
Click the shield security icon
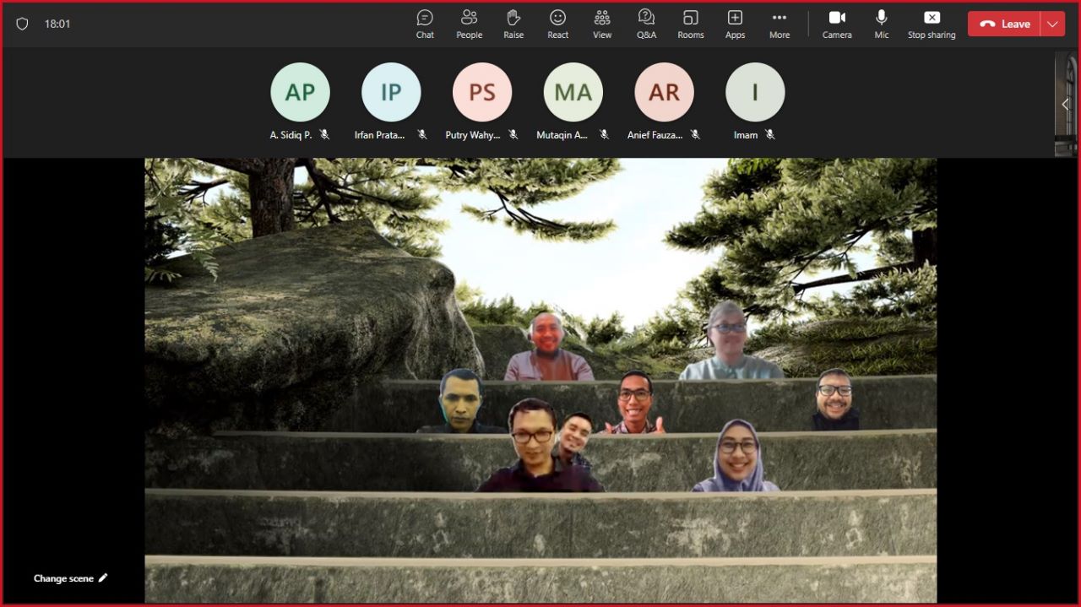tap(22, 24)
